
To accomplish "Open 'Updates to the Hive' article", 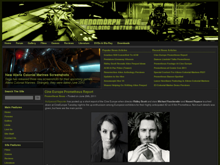I will (x=114, y=77).
